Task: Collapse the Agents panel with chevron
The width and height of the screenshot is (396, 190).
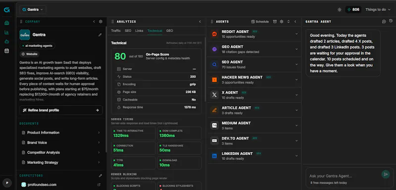Action: point(295,22)
